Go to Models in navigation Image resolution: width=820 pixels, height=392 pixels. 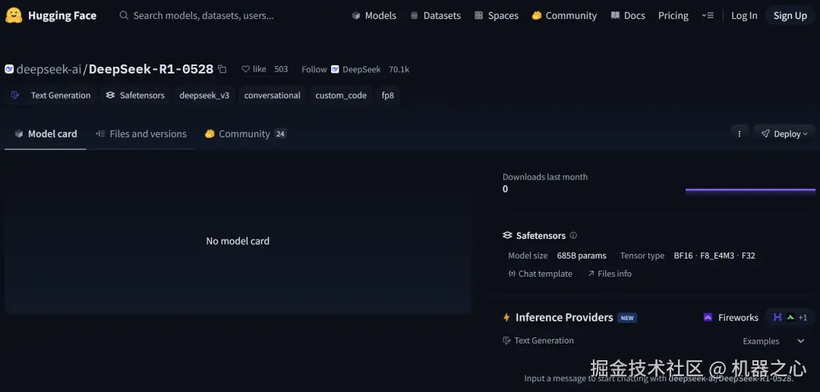click(374, 16)
